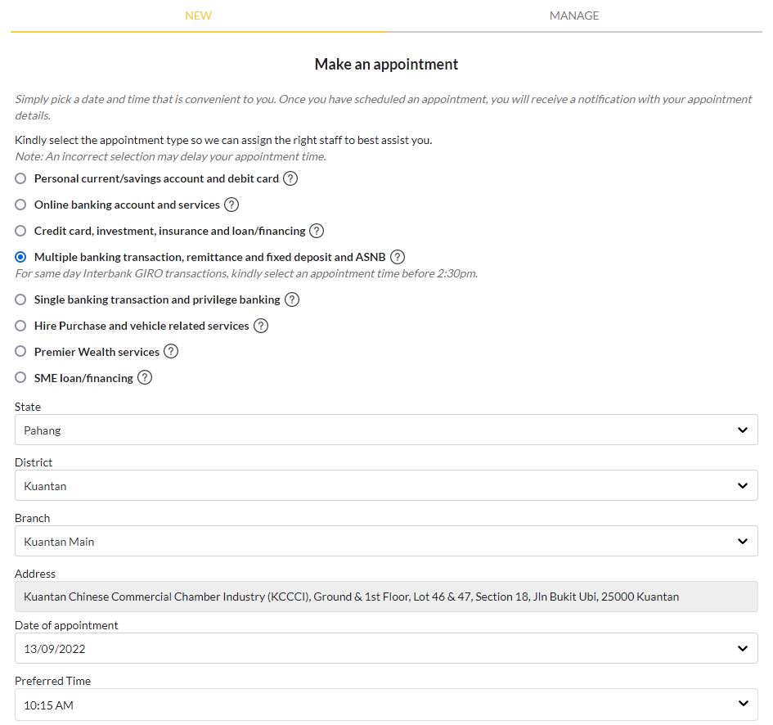Expand the District dropdown showing Kuantan
The width and height of the screenshot is (773, 725).
click(x=386, y=485)
